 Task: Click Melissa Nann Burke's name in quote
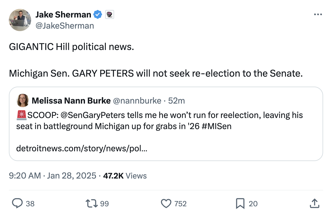click(71, 101)
